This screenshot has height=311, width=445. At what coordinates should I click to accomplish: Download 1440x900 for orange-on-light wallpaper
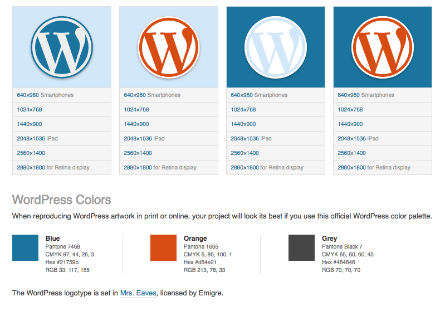(x=136, y=124)
